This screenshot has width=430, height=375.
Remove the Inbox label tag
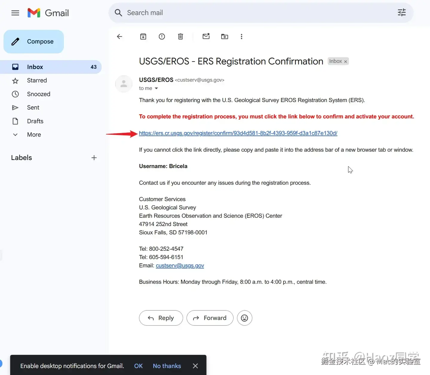(345, 62)
